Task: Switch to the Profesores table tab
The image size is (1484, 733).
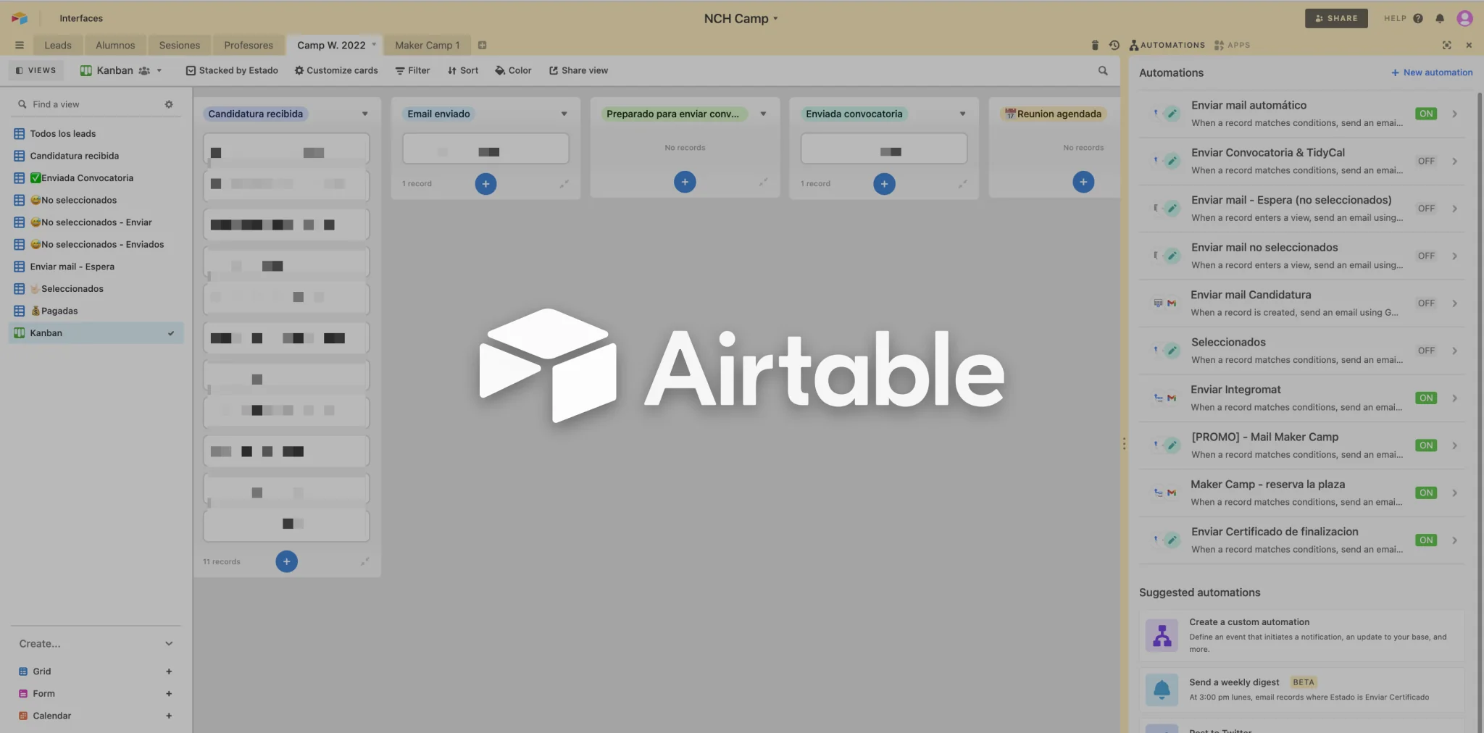Action: pos(249,45)
